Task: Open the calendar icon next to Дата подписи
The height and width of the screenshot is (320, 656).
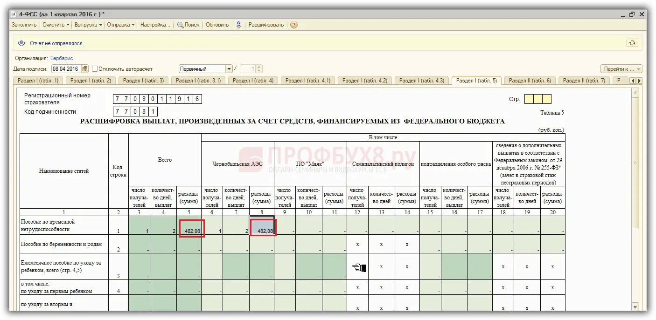Action: pyautogui.click(x=85, y=68)
